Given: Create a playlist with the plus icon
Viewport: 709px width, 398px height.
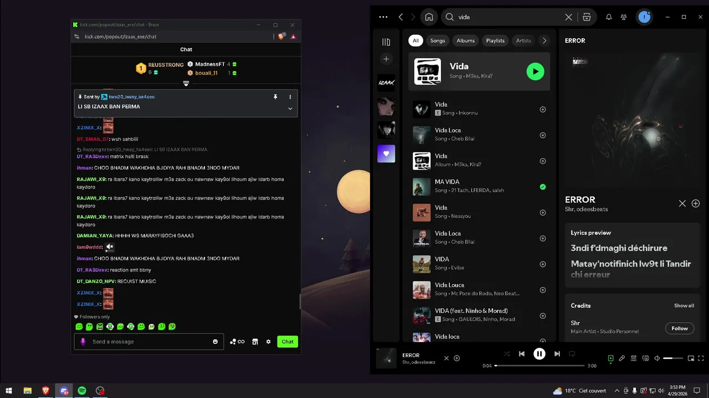Looking at the screenshot, I should coord(386,59).
